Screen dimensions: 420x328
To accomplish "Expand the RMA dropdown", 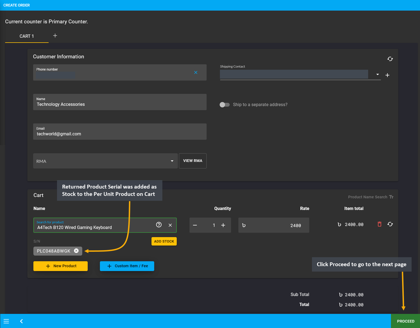I will tap(105, 161).
